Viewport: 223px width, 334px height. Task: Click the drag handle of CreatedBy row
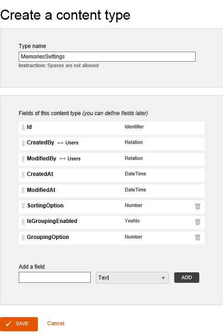tap(23, 143)
